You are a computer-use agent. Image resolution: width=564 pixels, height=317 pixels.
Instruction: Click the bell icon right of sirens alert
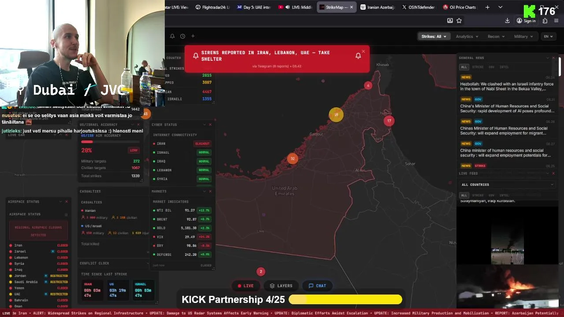358,56
